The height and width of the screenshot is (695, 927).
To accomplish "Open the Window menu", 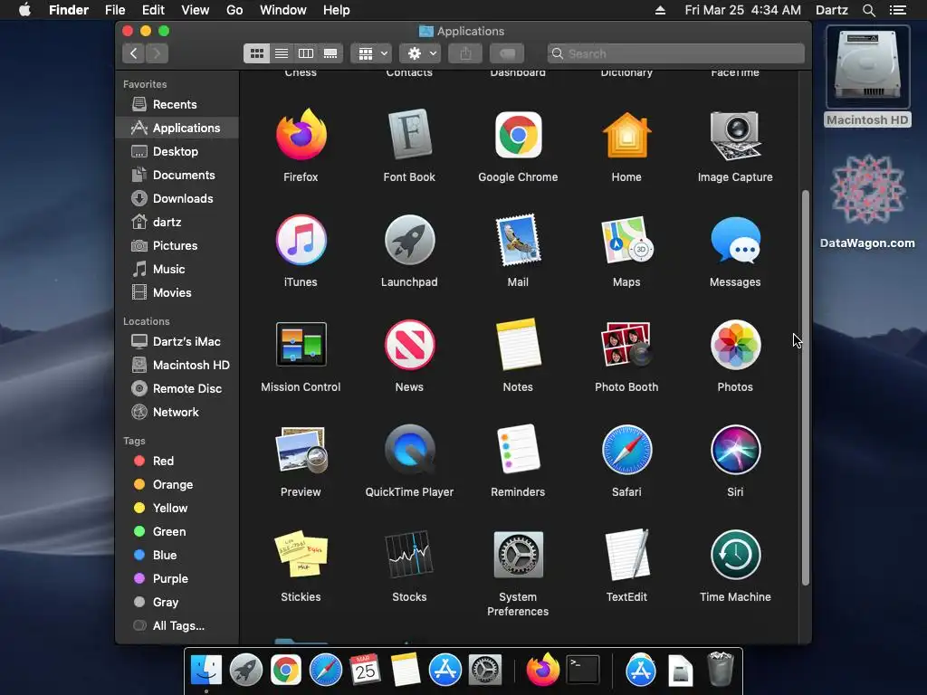I will point(283,10).
